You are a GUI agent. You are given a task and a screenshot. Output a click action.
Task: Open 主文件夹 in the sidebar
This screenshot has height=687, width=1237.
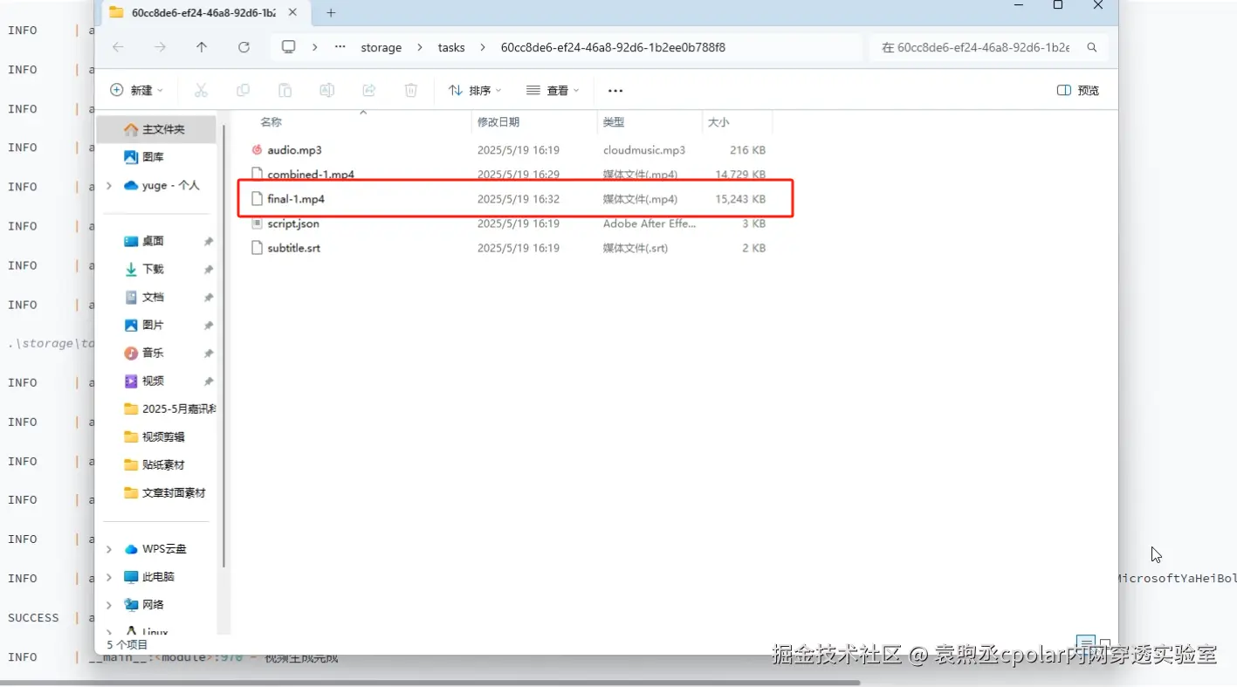tap(156, 129)
